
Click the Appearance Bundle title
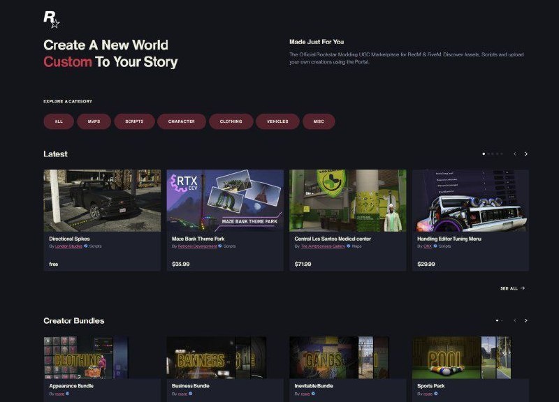(x=71, y=386)
